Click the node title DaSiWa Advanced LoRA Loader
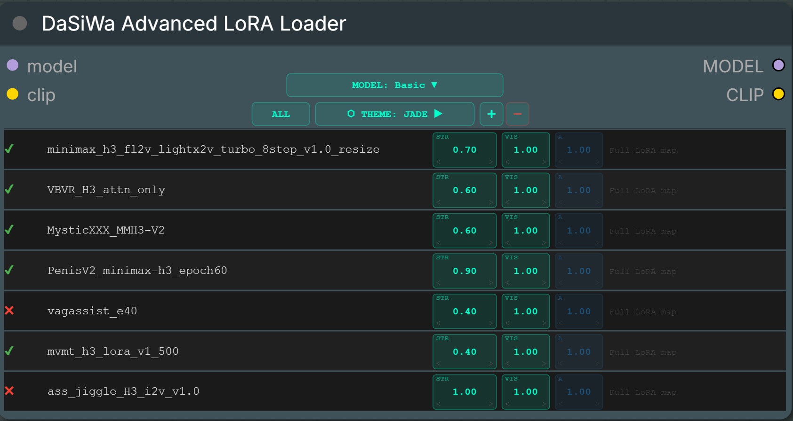 click(x=194, y=23)
